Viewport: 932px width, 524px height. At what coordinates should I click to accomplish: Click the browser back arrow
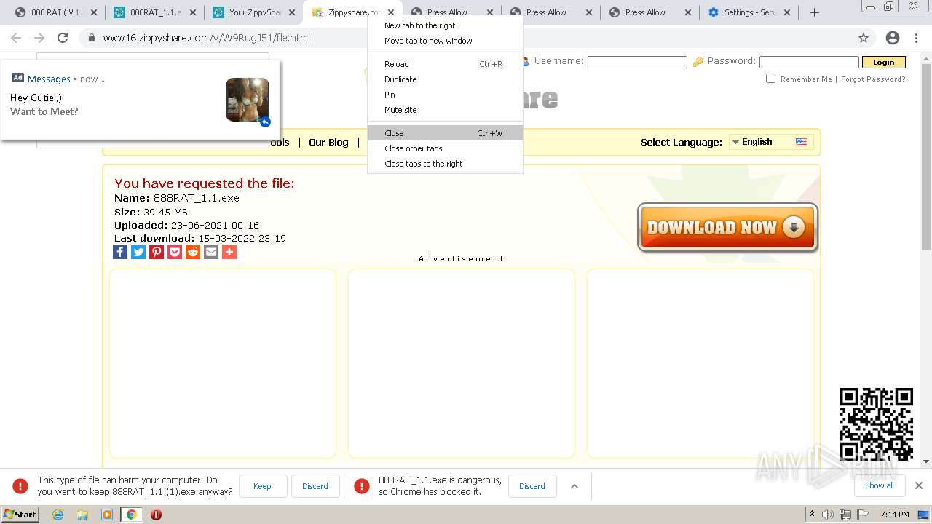click(x=16, y=38)
